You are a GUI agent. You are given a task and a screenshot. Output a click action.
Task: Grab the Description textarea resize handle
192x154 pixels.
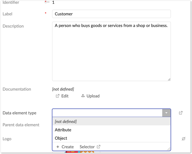click(x=169, y=79)
